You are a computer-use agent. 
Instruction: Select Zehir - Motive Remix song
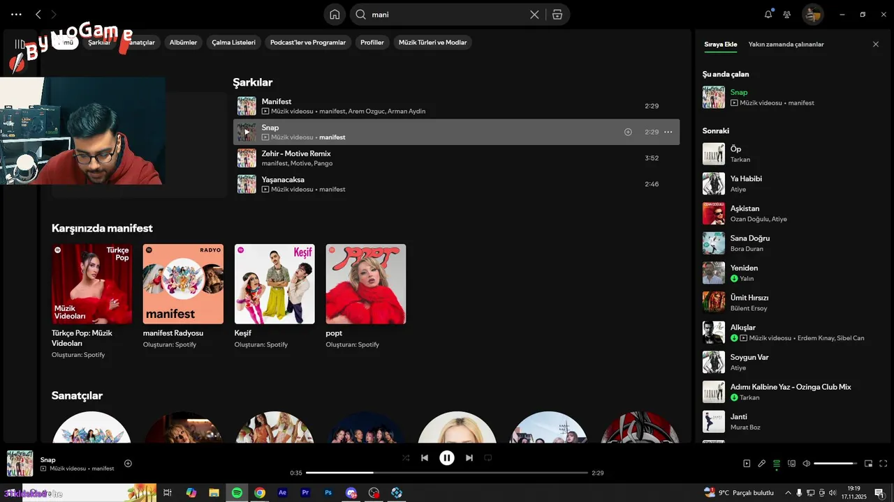click(456, 158)
